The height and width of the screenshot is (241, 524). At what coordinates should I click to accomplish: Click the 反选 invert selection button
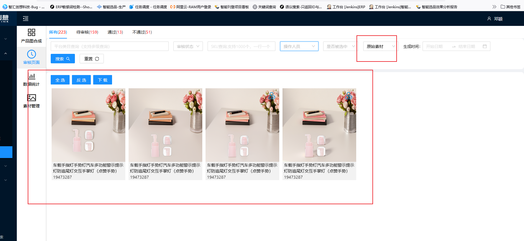point(81,80)
